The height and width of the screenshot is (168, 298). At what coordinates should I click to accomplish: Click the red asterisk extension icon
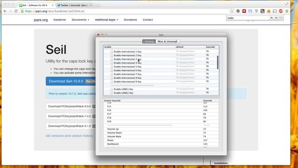(244, 11)
